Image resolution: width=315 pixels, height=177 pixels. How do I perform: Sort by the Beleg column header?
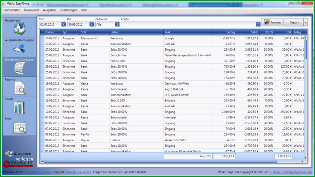pyautogui.click(x=298, y=32)
